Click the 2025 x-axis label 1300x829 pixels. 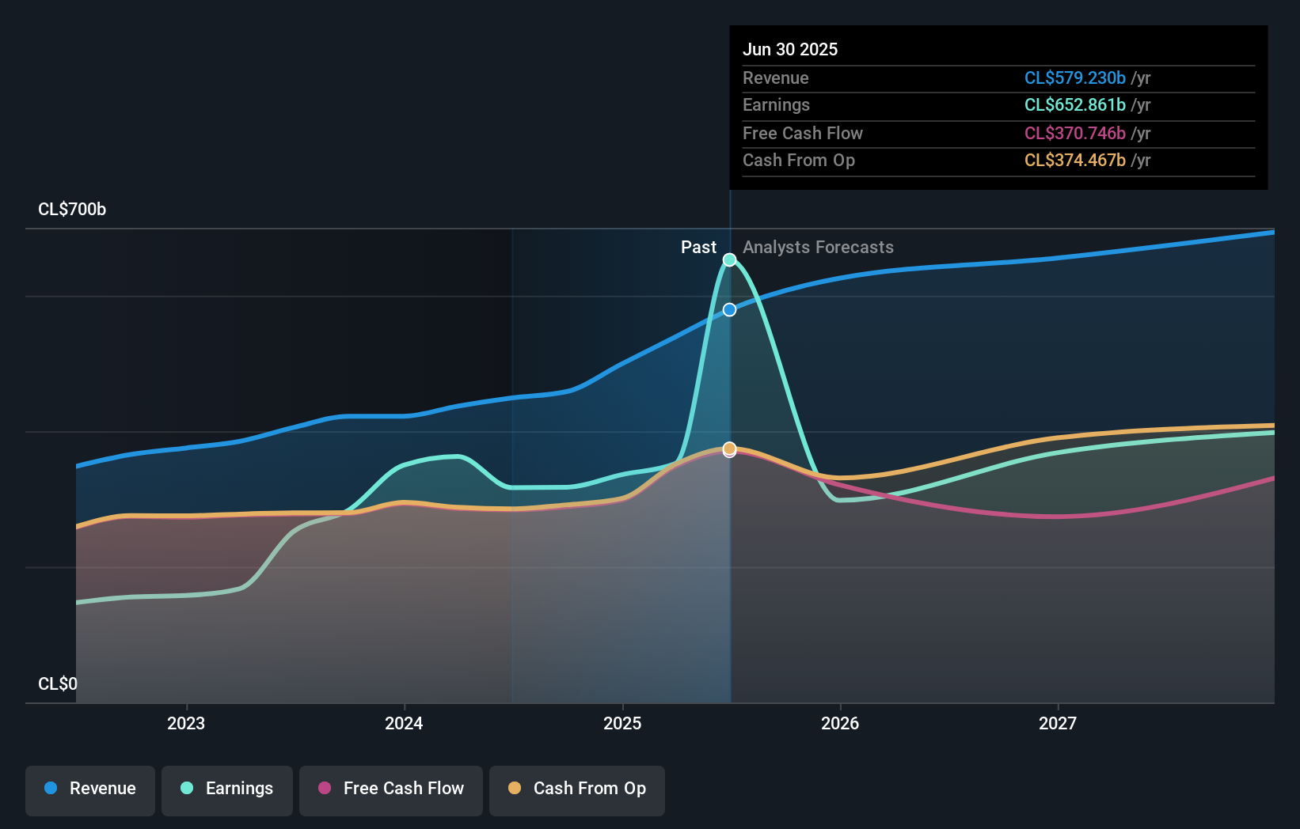pos(622,723)
